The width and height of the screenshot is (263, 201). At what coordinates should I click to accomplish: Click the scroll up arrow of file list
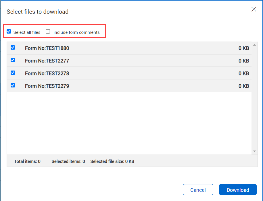coord(254,45)
